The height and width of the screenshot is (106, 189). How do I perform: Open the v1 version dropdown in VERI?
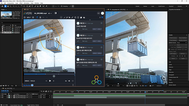(x=50, y=13)
